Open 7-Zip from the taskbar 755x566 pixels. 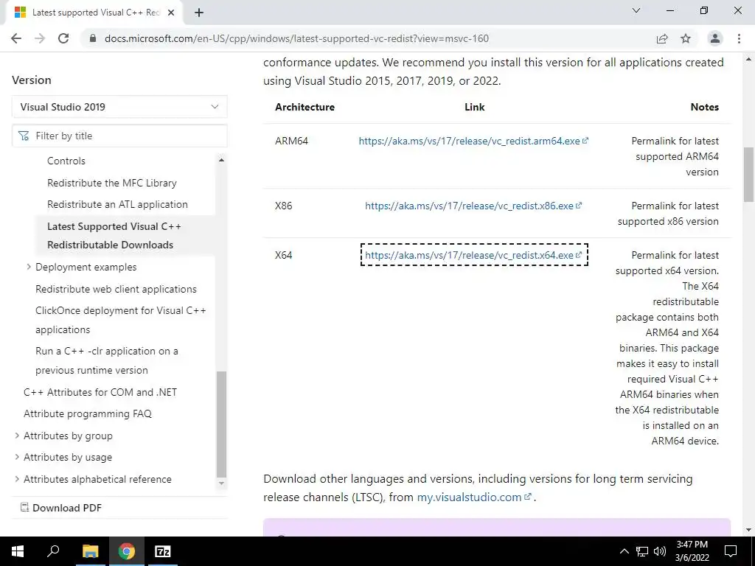pyautogui.click(x=163, y=551)
